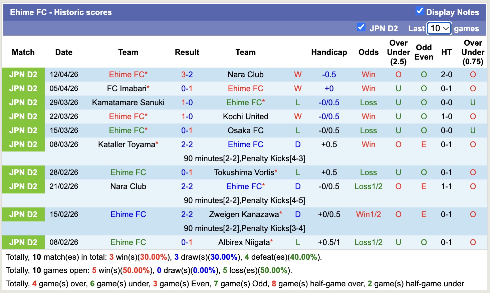Screen dimensions: 490x293
Task: Toggle the JPN D2 filter checkbox
Action: pos(361,27)
